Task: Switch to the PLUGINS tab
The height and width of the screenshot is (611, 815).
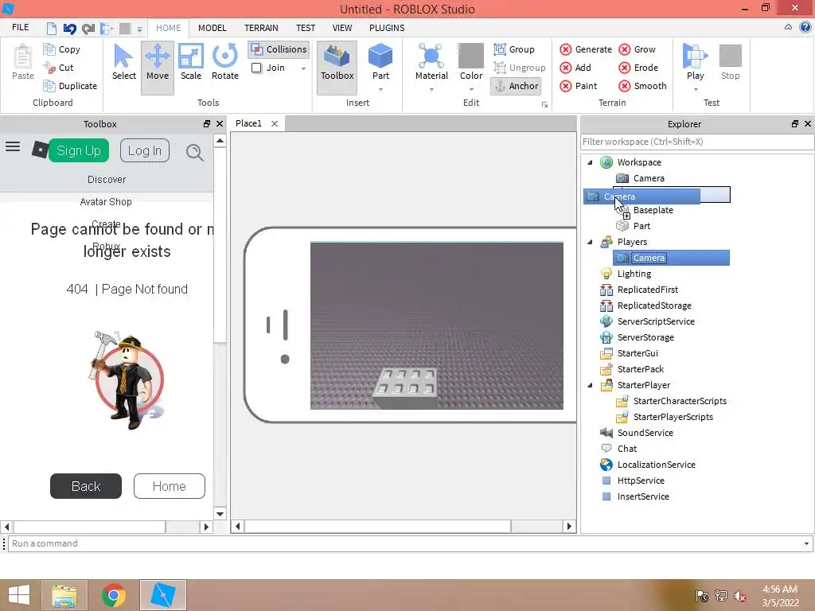Action: 387,28
